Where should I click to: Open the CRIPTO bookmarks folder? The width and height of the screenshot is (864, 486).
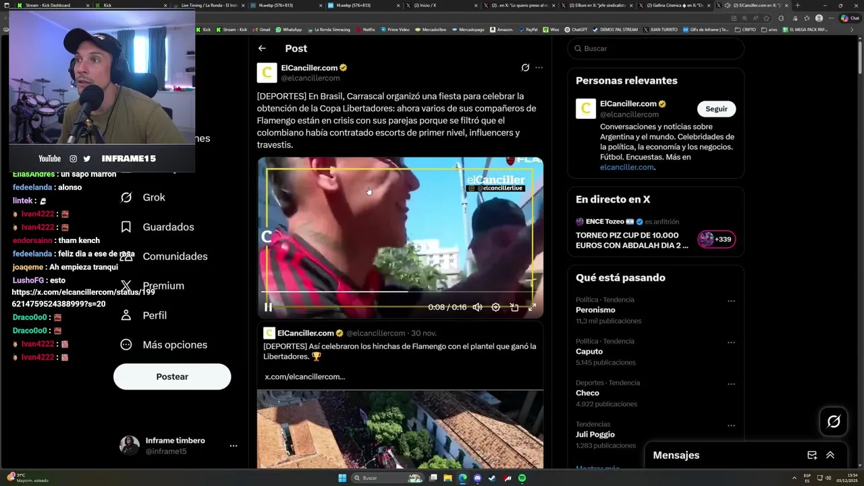point(745,30)
